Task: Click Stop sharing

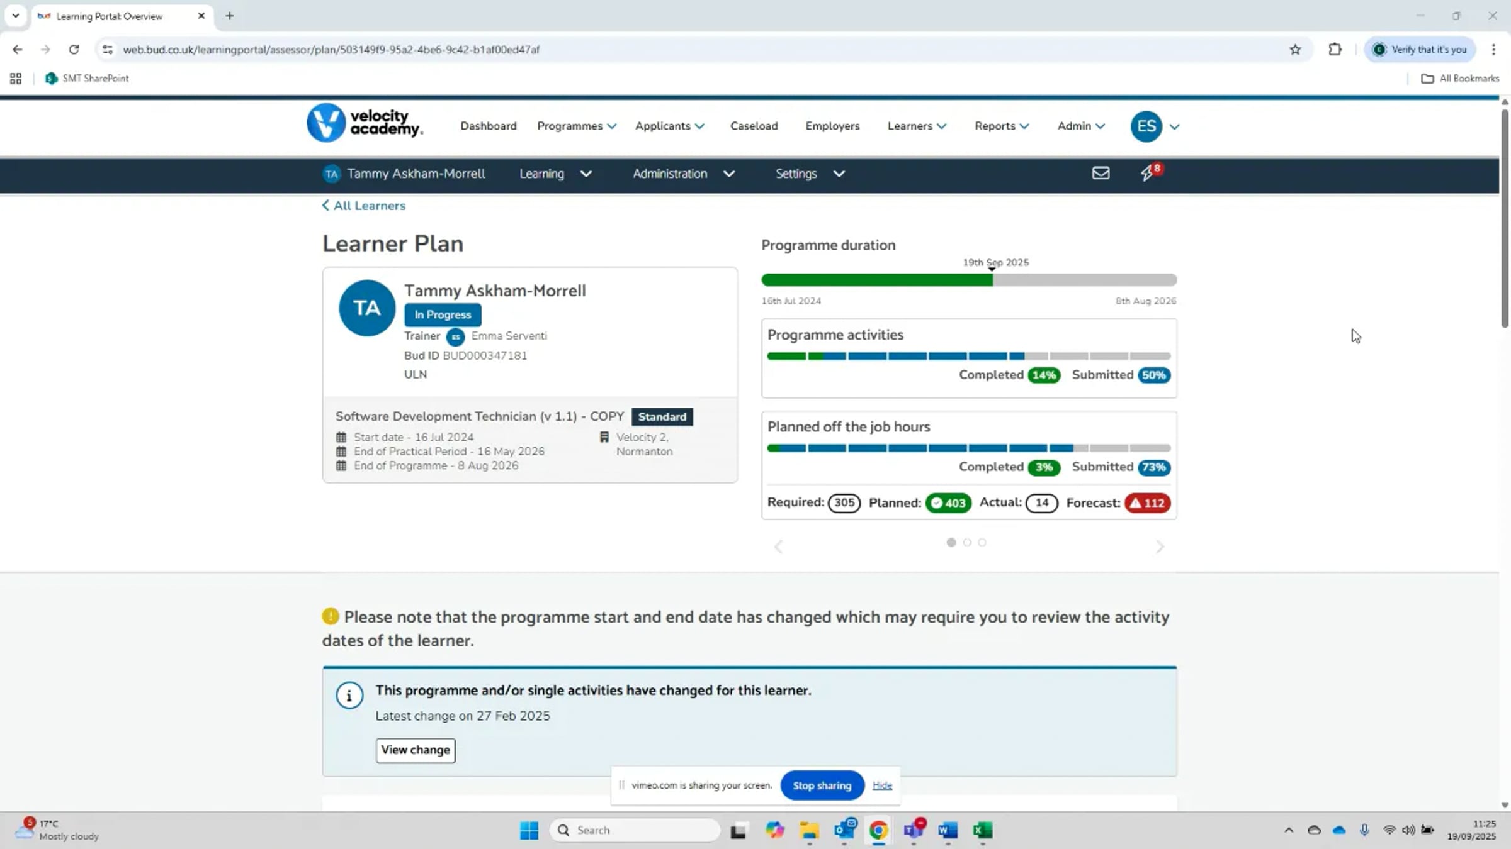Action: tap(822, 785)
